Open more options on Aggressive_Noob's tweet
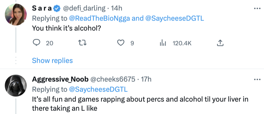Image resolution: width=264 pixels, height=114 pixels. click(x=257, y=79)
